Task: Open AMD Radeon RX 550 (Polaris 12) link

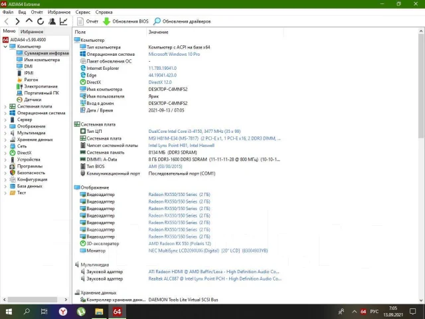Action: (x=179, y=244)
